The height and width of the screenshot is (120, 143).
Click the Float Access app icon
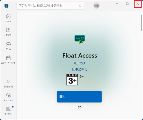pos(80,39)
